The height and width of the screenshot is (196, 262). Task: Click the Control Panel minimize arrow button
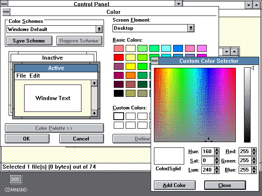178,3
